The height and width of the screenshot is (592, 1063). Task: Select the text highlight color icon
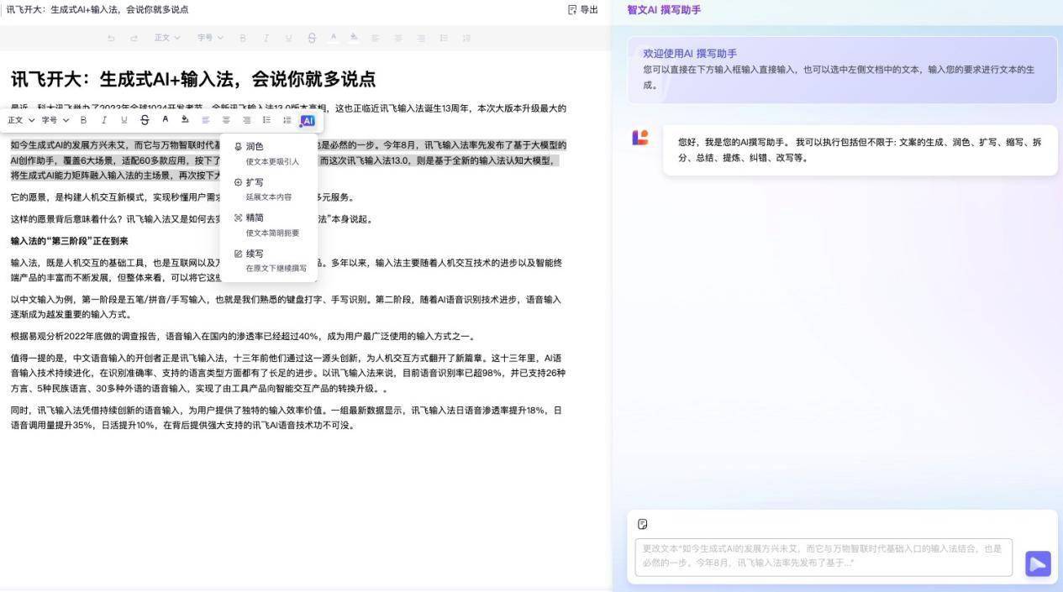tap(186, 120)
